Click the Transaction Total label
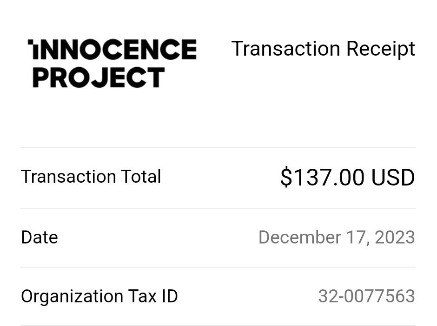Screen dimensions: 437x326 click(91, 177)
